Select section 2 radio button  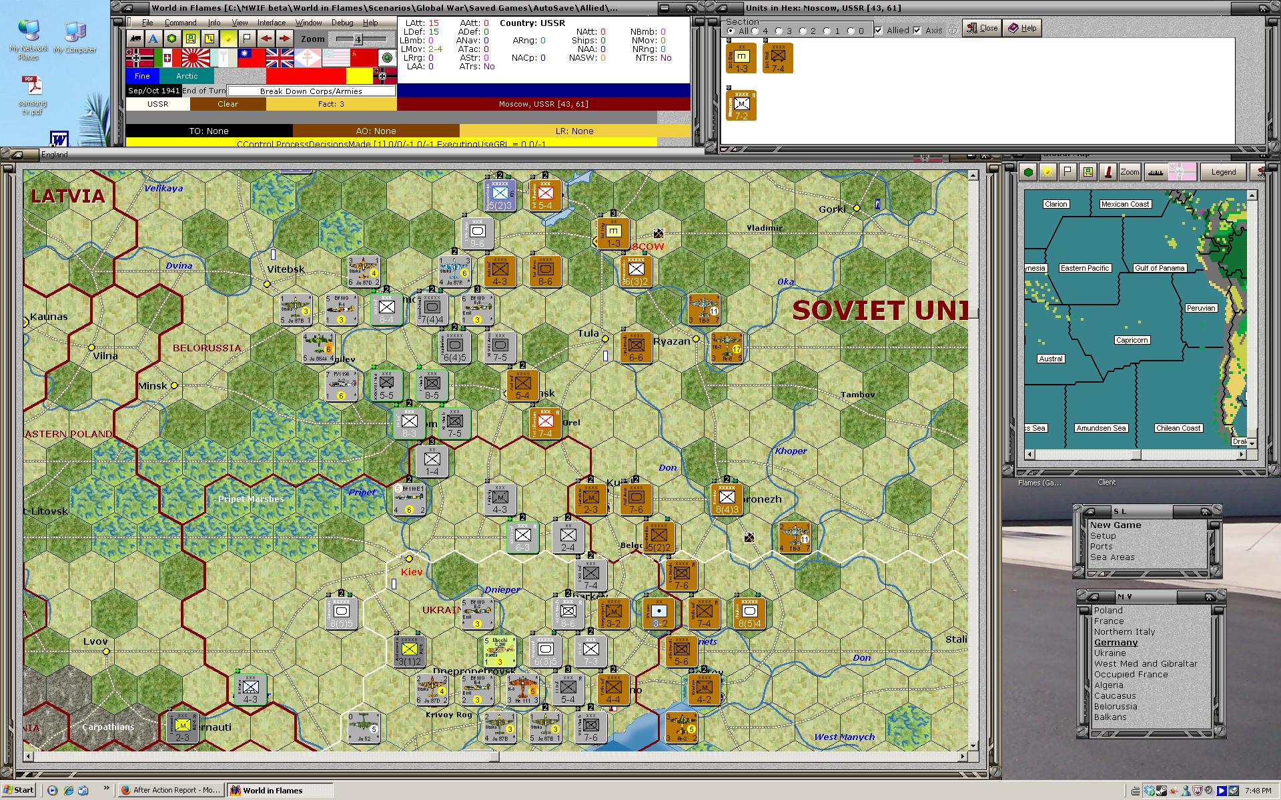(x=803, y=31)
